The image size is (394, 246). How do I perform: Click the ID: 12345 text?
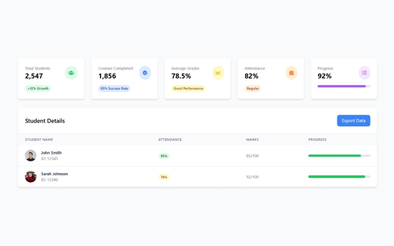coord(49,158)
